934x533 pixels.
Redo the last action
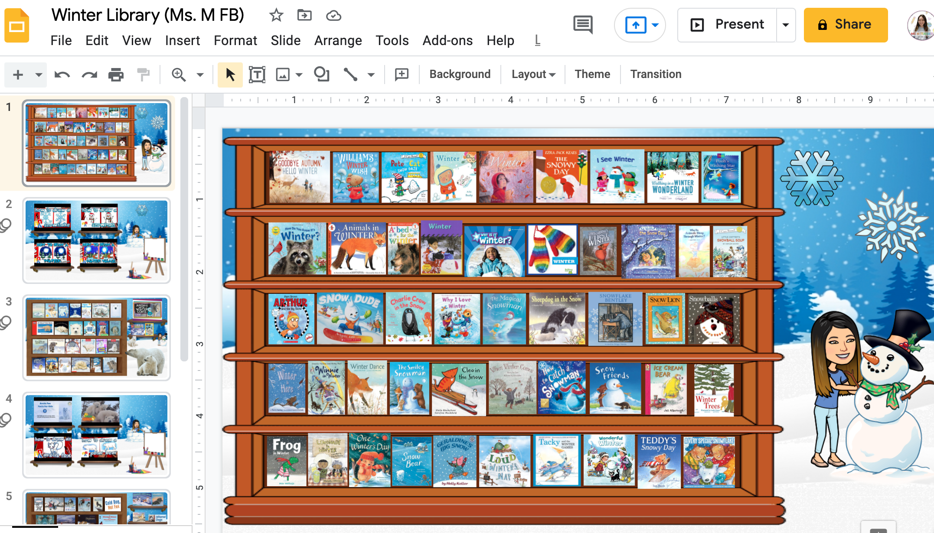(x=89, y=75)
